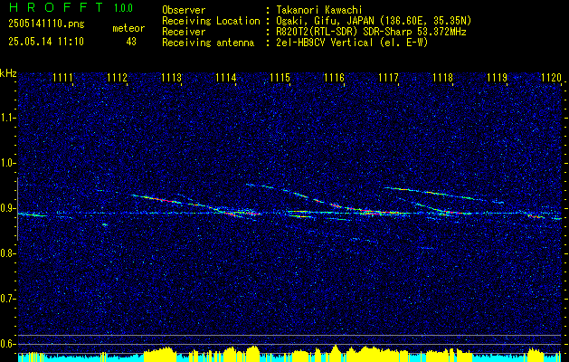Click location text Ogaki, Gifu, JAPAN
This screenshot has width=569, height=362.
click(323, 21)
